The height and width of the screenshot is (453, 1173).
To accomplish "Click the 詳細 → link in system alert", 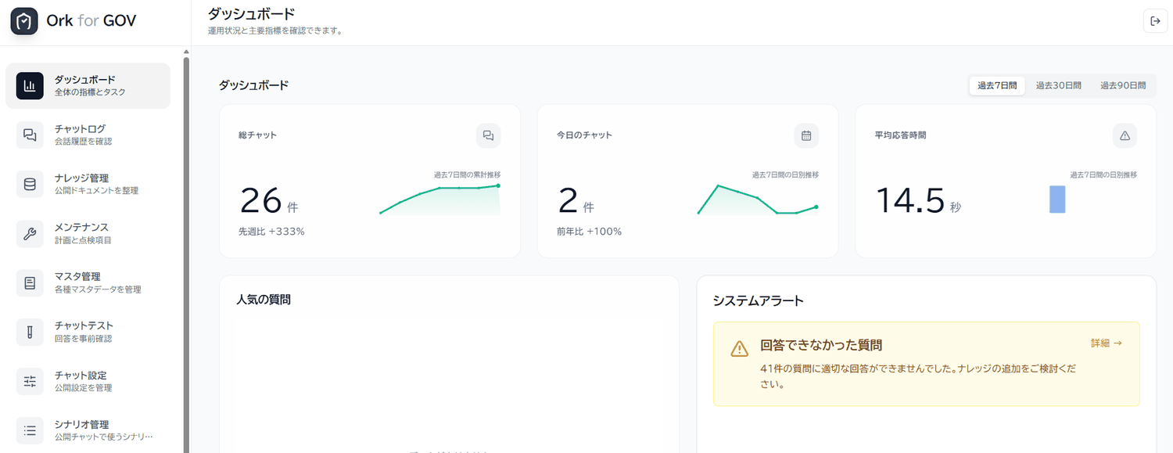I will (1107, 343).
